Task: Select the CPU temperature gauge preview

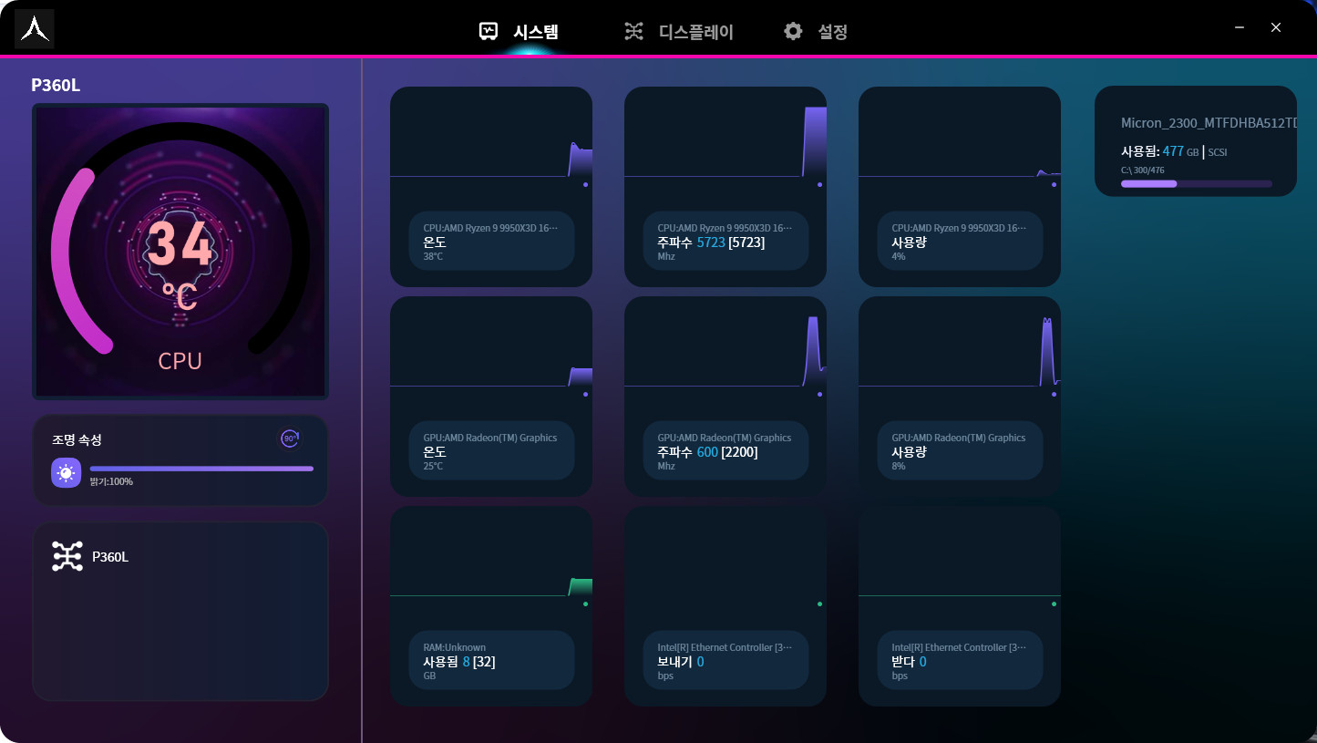Action: coord(180,251)
